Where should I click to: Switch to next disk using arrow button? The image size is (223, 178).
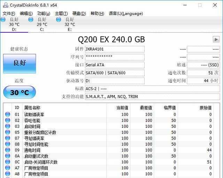[216, 39]
